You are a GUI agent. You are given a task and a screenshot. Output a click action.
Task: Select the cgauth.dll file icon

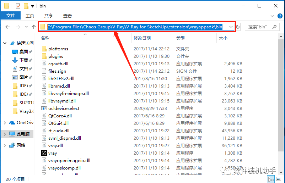[44, 64]
